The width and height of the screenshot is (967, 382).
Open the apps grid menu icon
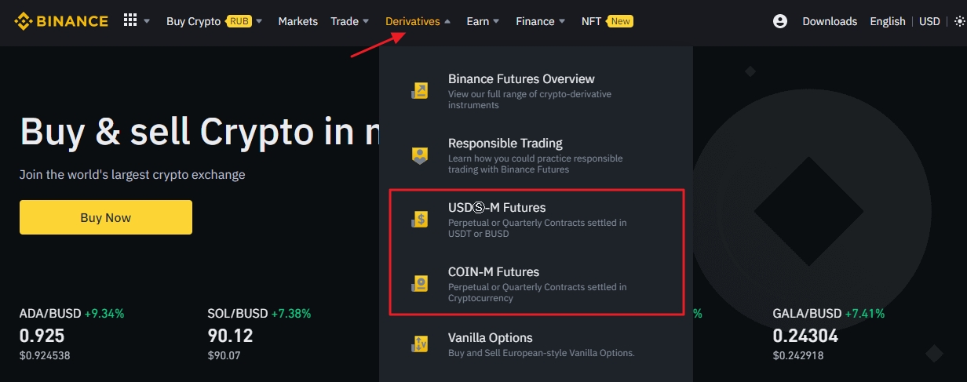tap(130, 20)
